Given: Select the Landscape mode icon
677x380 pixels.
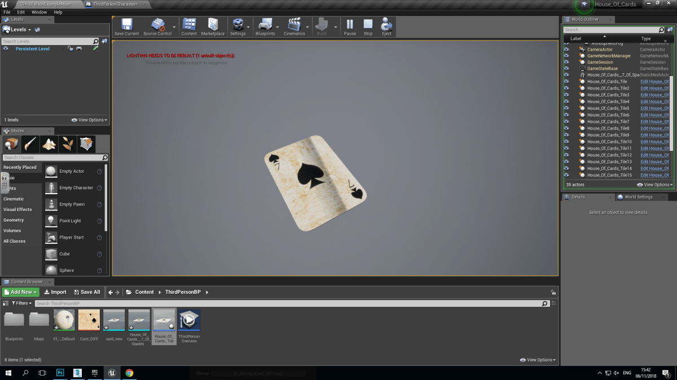Looking at the screenshot, I should click(49, 144).
